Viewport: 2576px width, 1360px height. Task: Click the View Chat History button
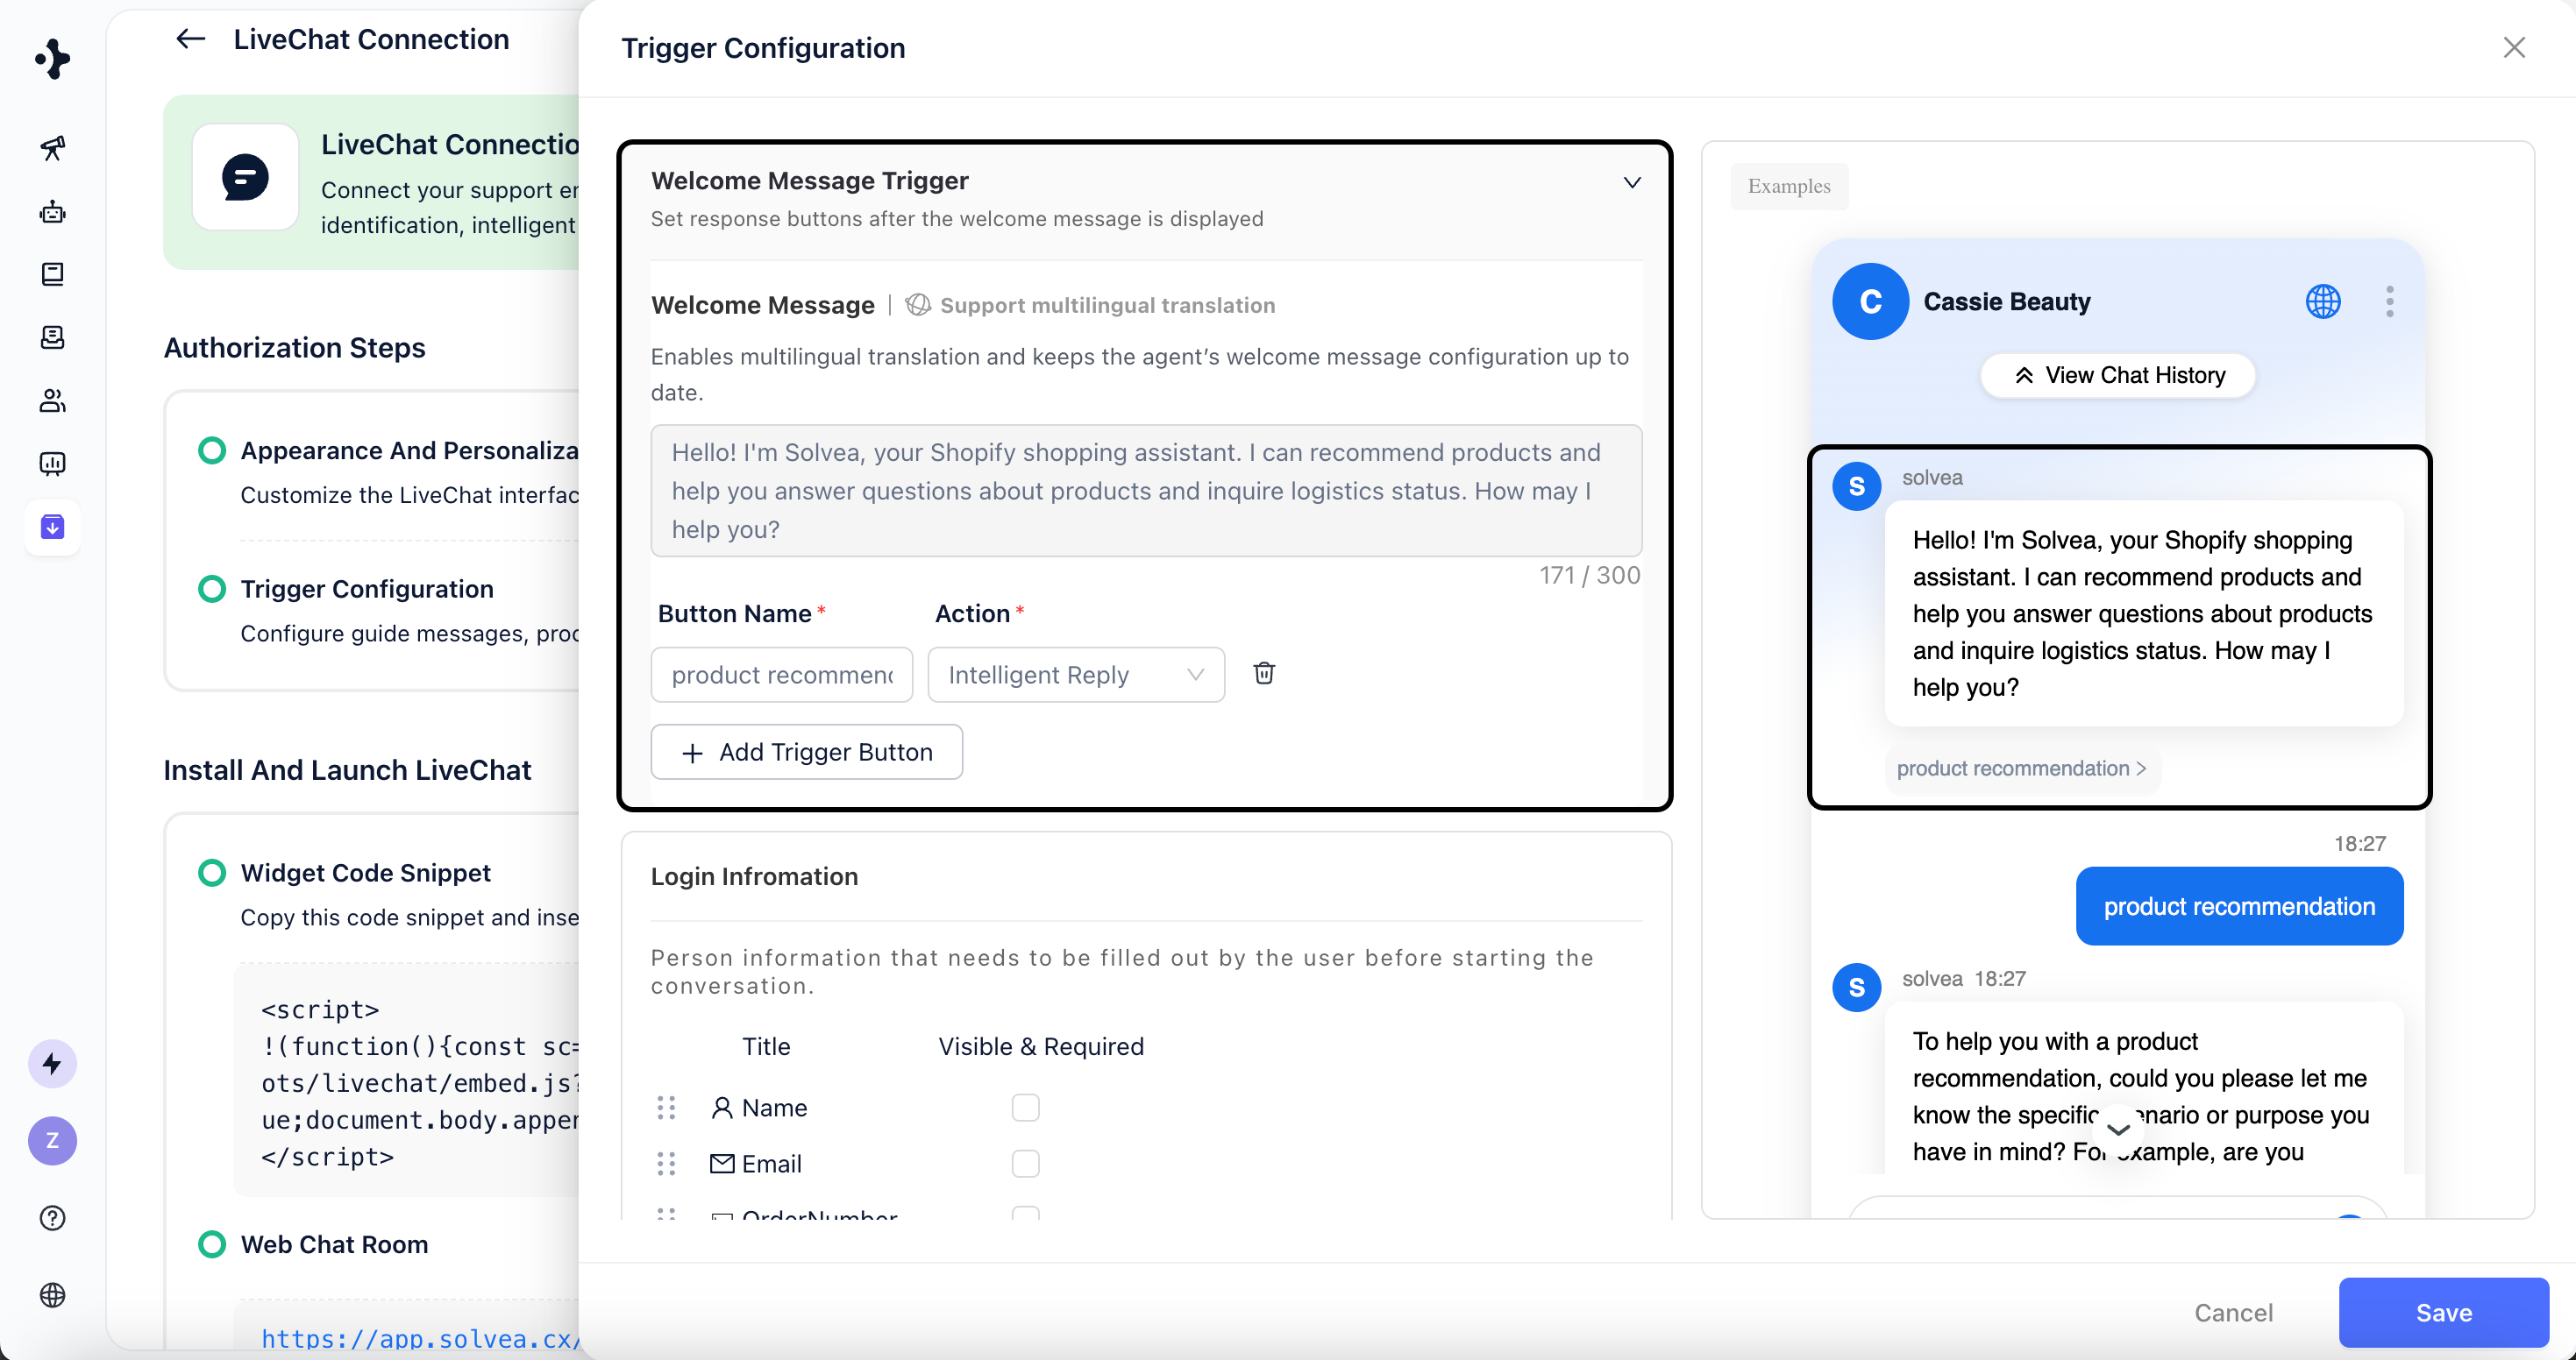2117,376
